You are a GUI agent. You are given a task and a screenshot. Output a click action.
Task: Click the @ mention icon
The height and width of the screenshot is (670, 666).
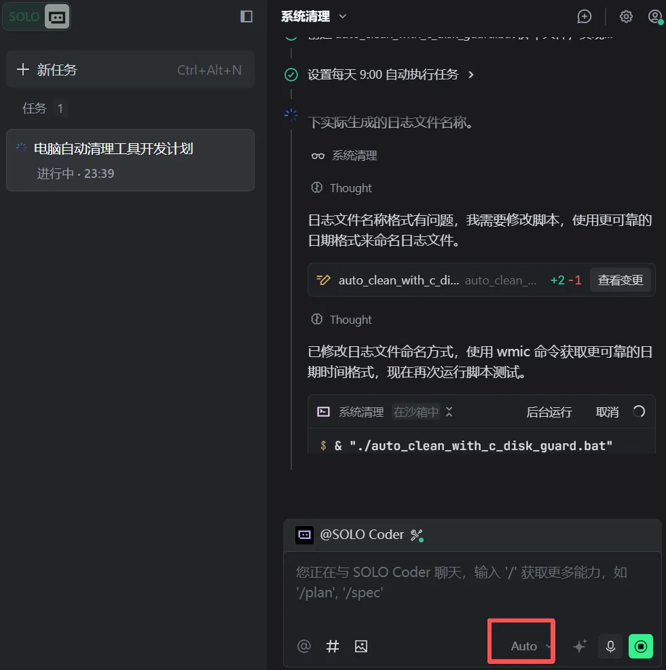[x=304, y=646]
